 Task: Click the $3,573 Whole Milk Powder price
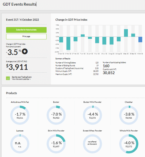click(129, 147)
